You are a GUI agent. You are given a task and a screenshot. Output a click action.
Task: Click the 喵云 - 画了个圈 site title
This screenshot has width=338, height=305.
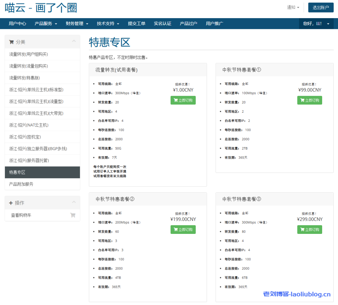point(41,8)
